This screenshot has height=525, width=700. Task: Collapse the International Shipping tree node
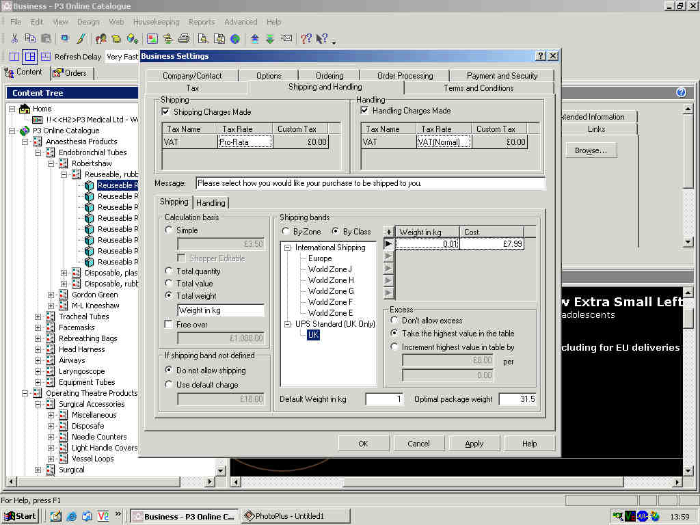click(x=288, y=247)
